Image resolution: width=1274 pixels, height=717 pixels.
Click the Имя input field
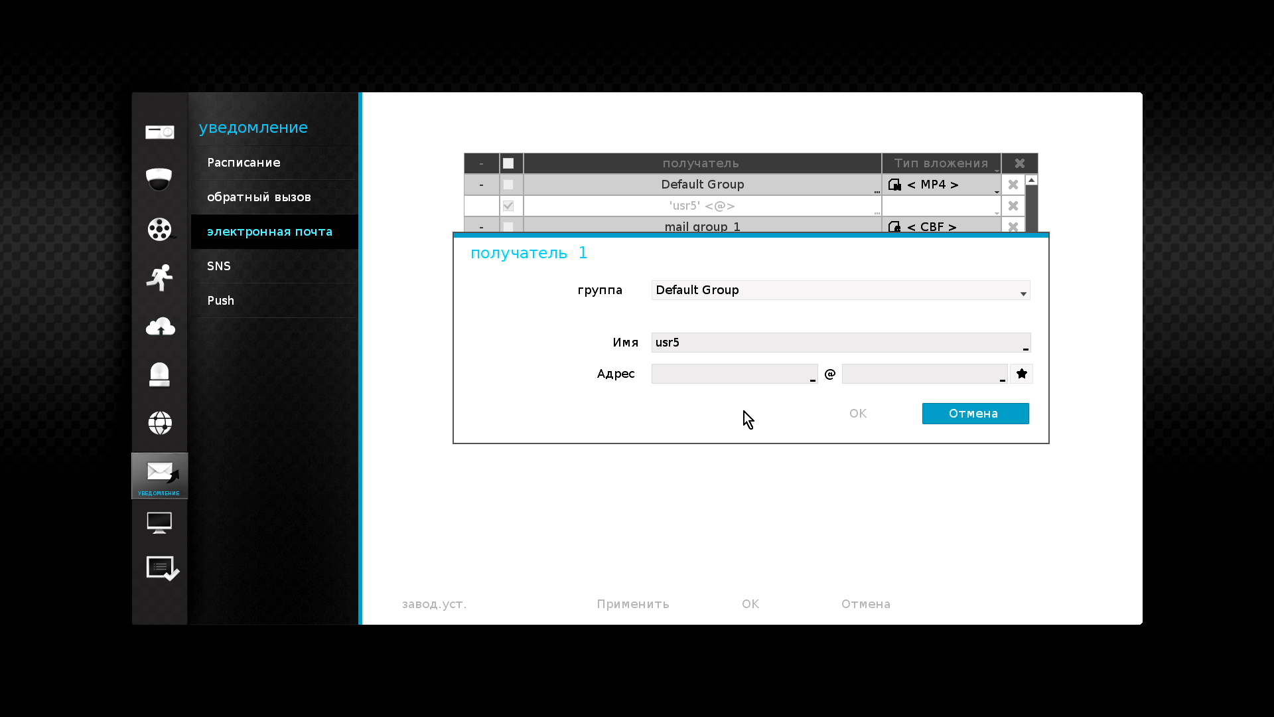[x=840, y=343]
